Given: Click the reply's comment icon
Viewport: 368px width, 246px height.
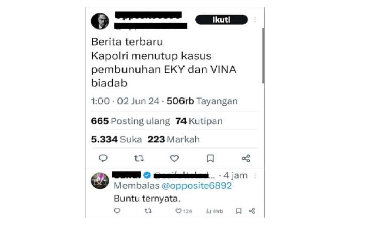Looking at the screenshot, I should click(x=117, y=211).
